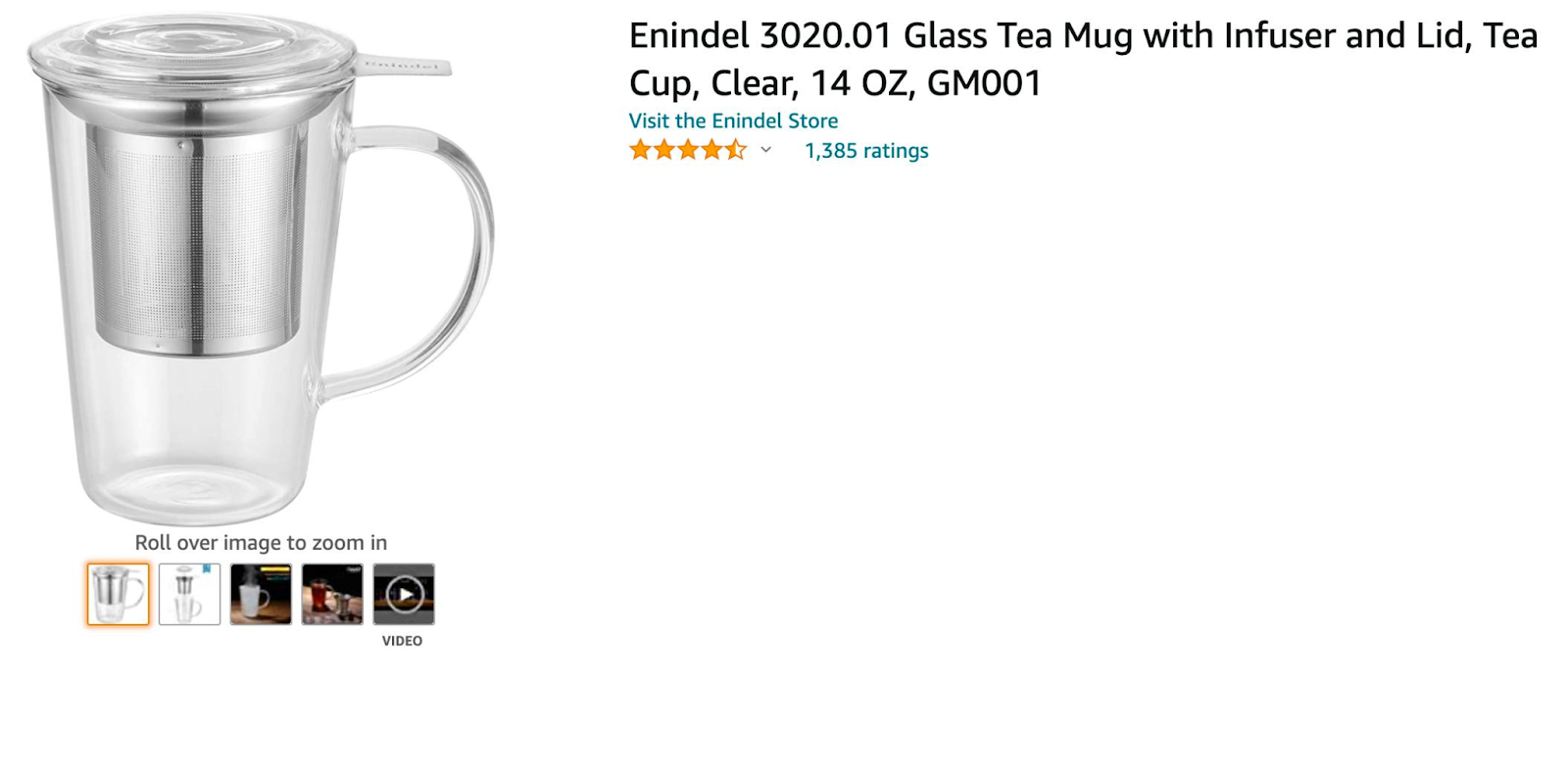
Task: Play the product video thumbnail
Action: [x=404, y=594]
